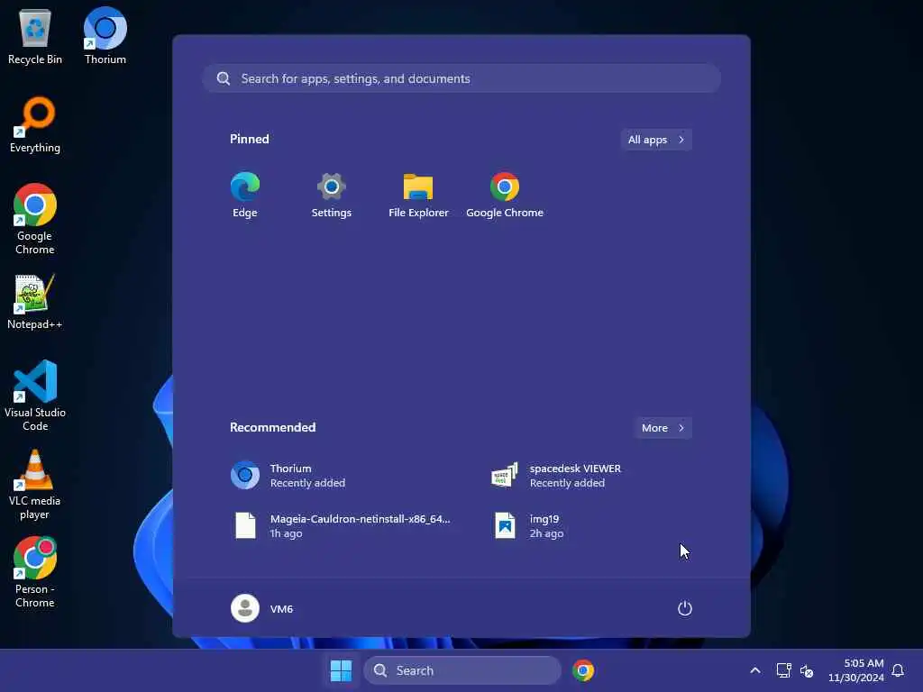
Task: Select the Everything desktop shortcut
Action: coord(35,124)
